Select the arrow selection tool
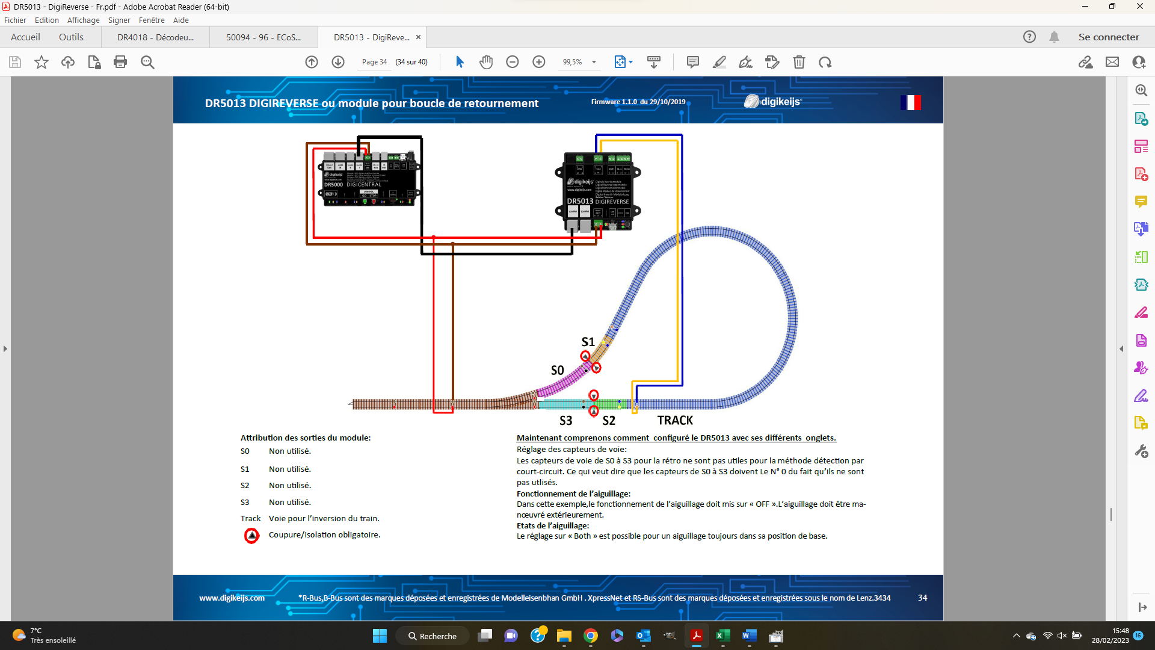This screenshot has width=1155, height=650. click(x=460, y=62)
